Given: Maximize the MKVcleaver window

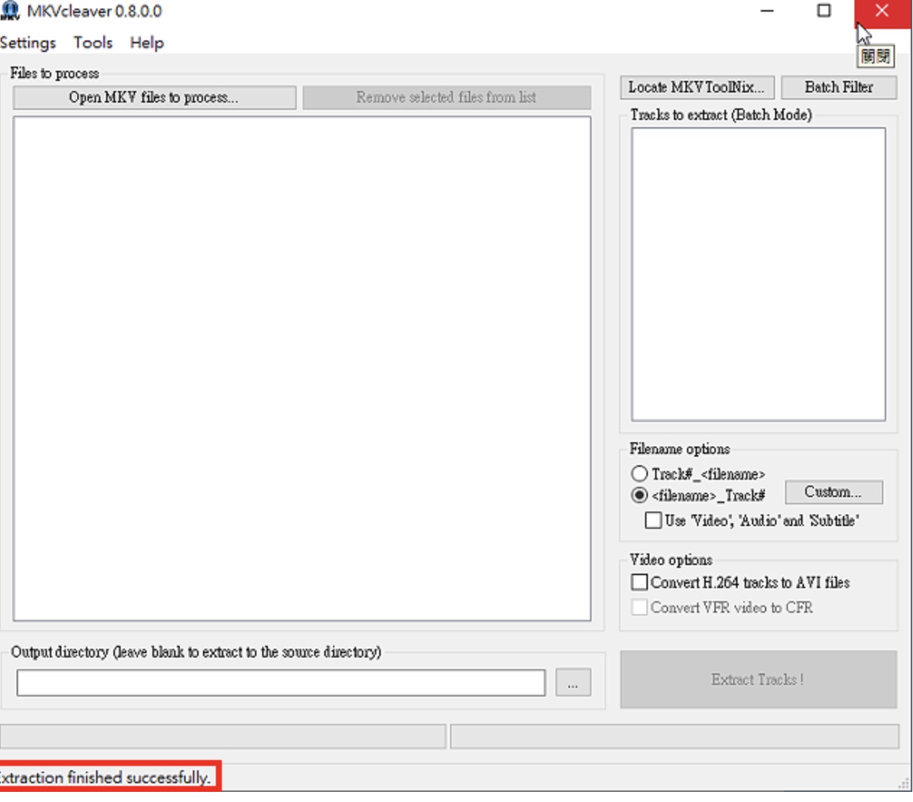Looking at the screenshot, I should [824, 11].
